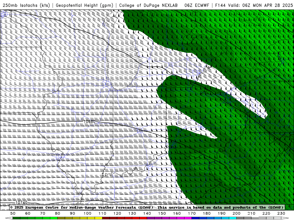
Task: Click the 170 value on the color scale
Action: [192, 213]
